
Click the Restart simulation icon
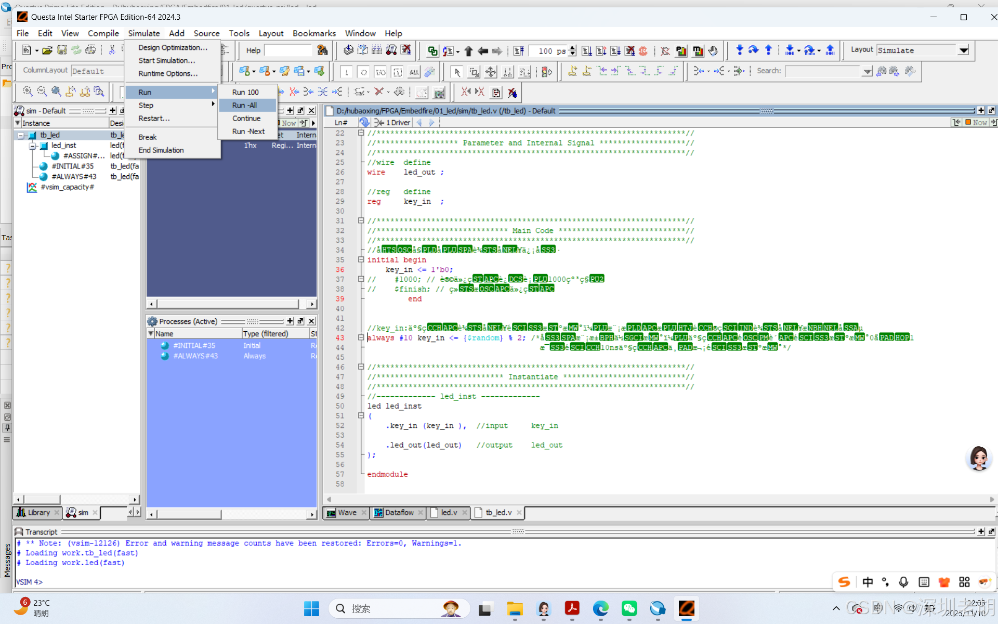point(519,51)
